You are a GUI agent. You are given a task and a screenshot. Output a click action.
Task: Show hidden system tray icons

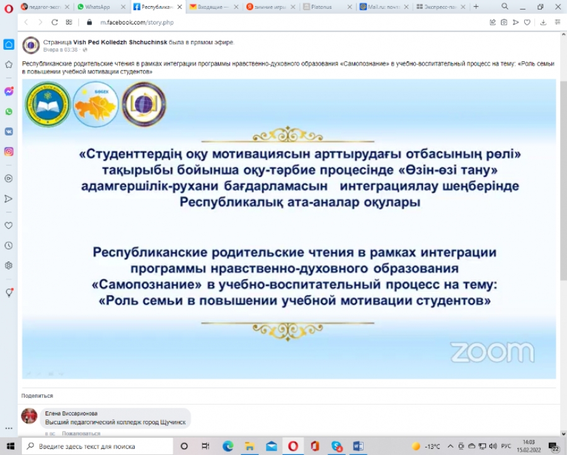point(450,446)
